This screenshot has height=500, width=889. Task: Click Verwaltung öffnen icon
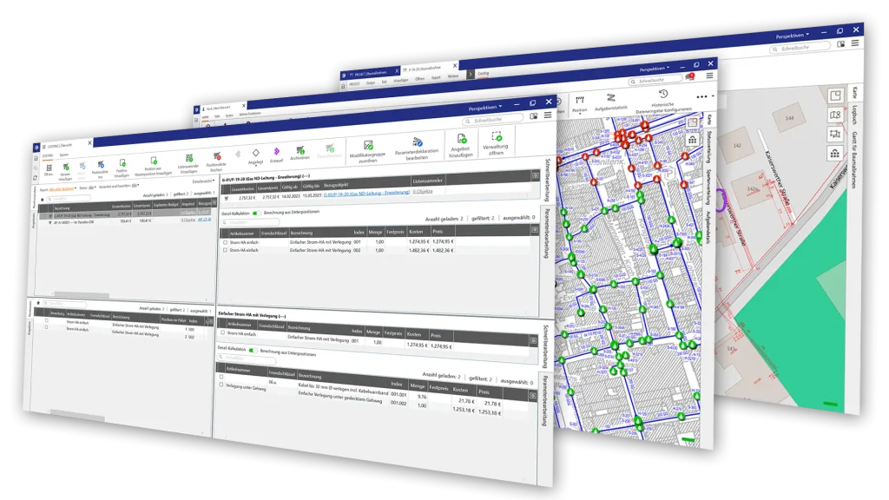click(497, 137)
